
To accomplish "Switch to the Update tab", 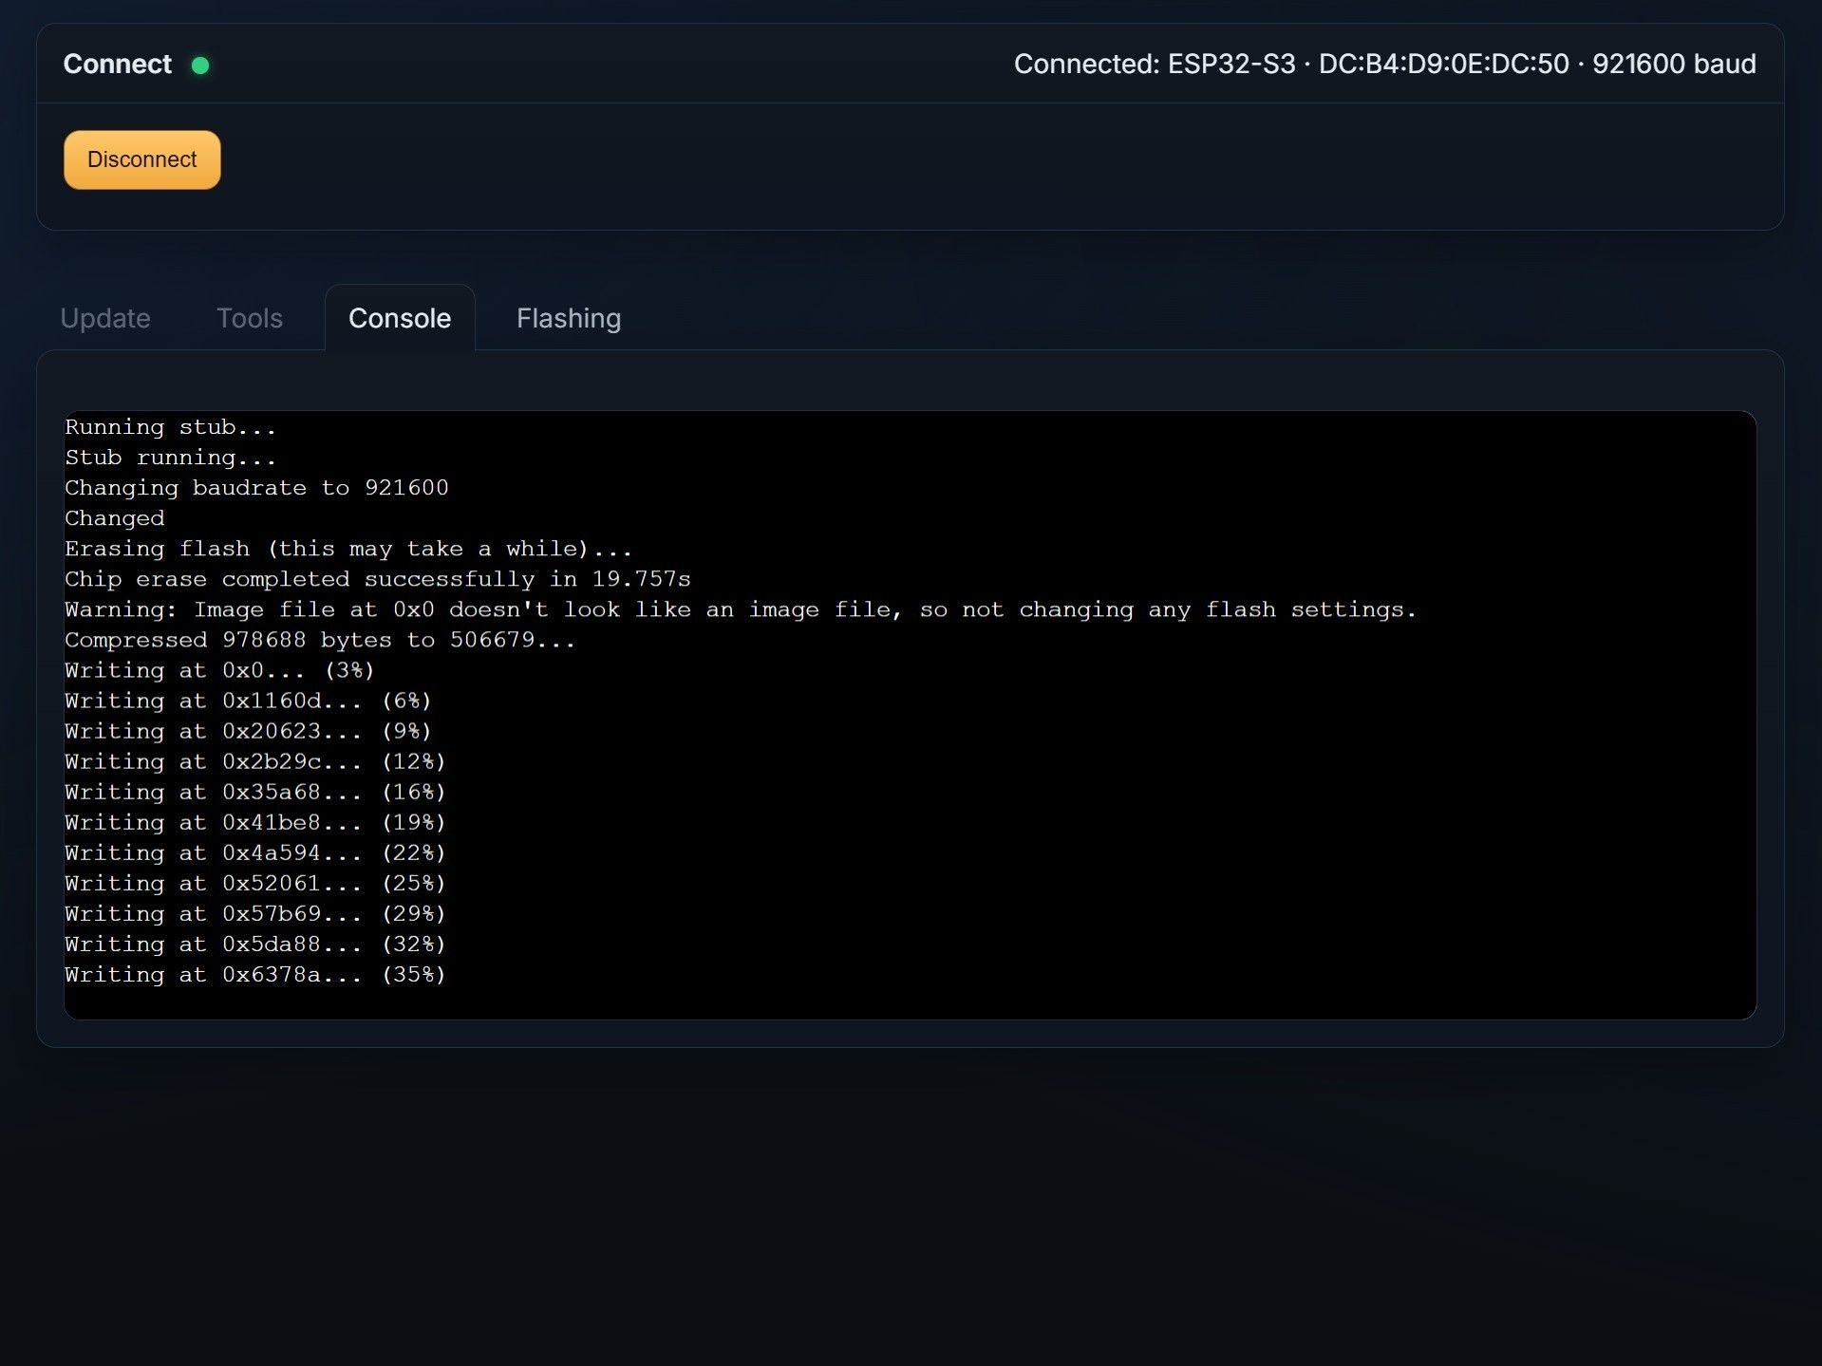I will tap(104, 318).
